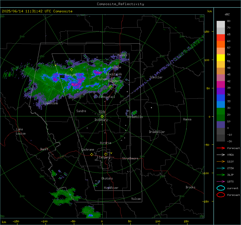Click the red forecast ellipse in legend

(x=221, y=195)
